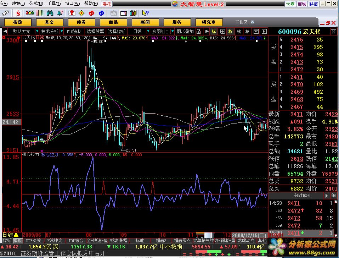Screen dimensions: 339x258
Task: Open the binoculars search icon
Action: coord(50,13)
